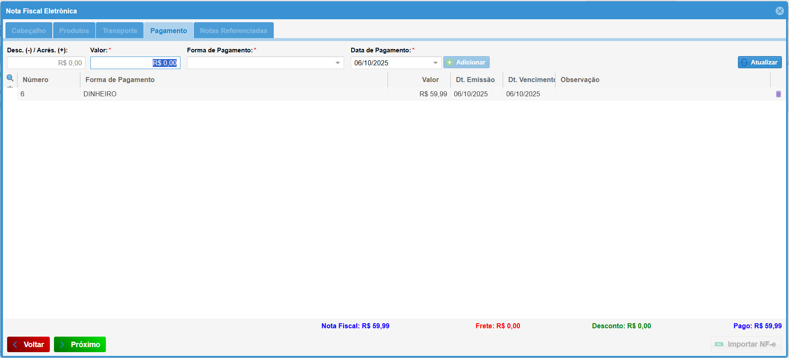
Task: Click the Importar NF-e button
Action: pos(746,344)
